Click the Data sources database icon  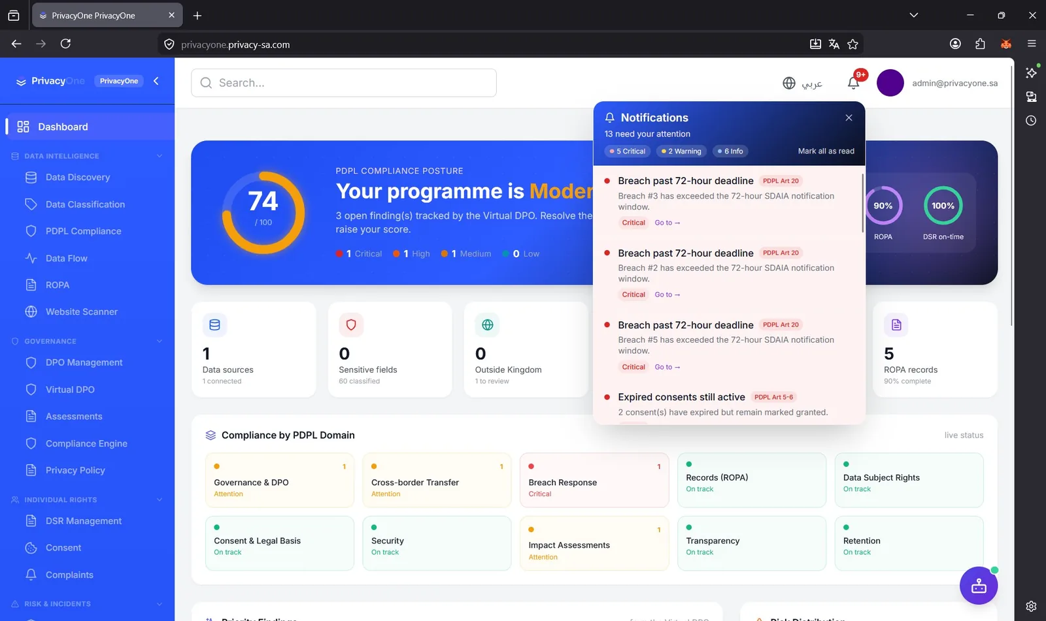click(x=214, y=325)
